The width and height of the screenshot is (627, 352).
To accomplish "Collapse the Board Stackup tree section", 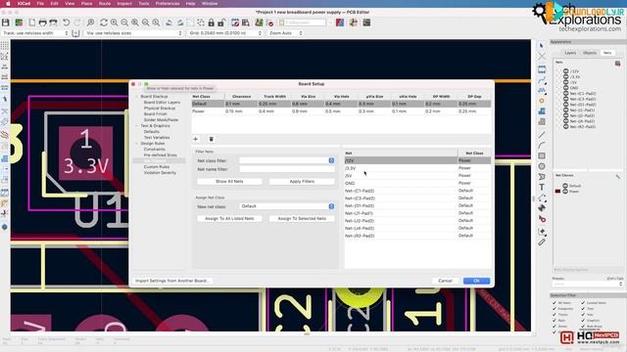I will [137, 97].
